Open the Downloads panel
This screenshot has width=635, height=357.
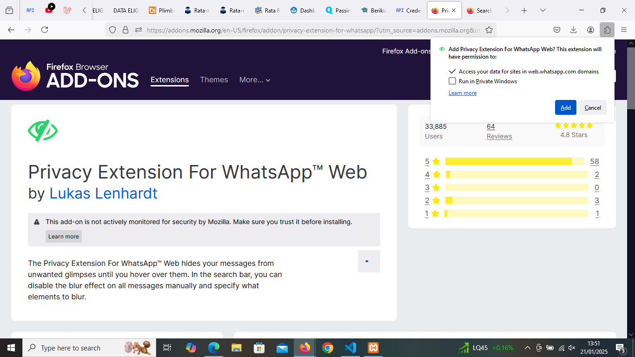[x=574, y=30]
